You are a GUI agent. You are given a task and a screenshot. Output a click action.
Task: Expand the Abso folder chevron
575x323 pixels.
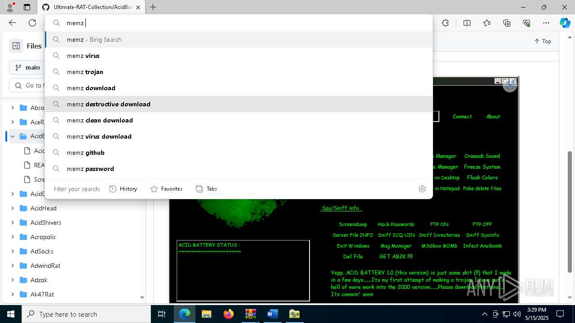[13, 108]
